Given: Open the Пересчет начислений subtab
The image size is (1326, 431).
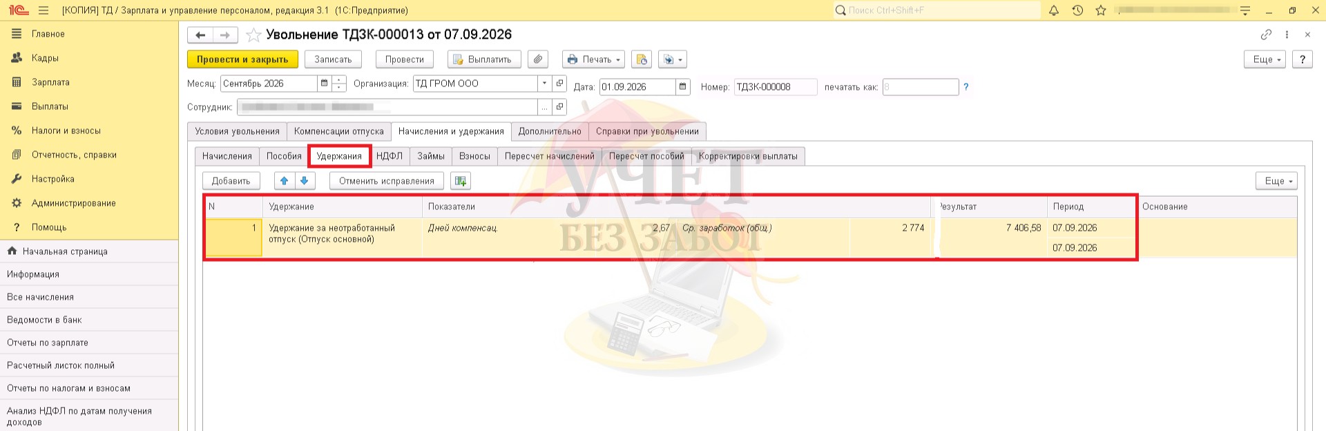Looking at the screenshot, I should 550,156.
